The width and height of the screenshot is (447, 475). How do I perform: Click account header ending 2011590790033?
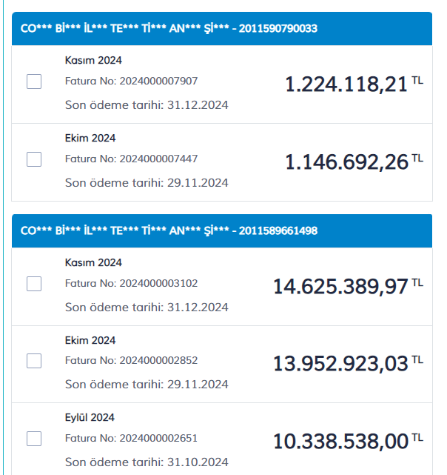pos(222,28)
